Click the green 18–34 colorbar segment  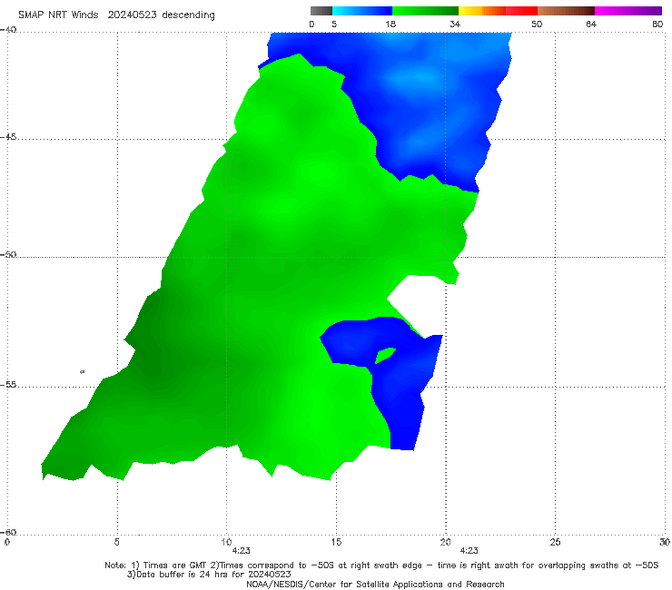pyautogui.click(x=425, y=11)
